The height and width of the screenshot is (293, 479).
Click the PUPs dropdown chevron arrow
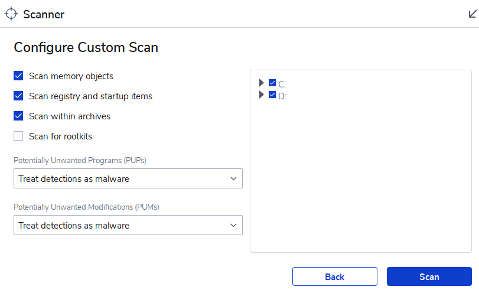[x=233, y=178]
